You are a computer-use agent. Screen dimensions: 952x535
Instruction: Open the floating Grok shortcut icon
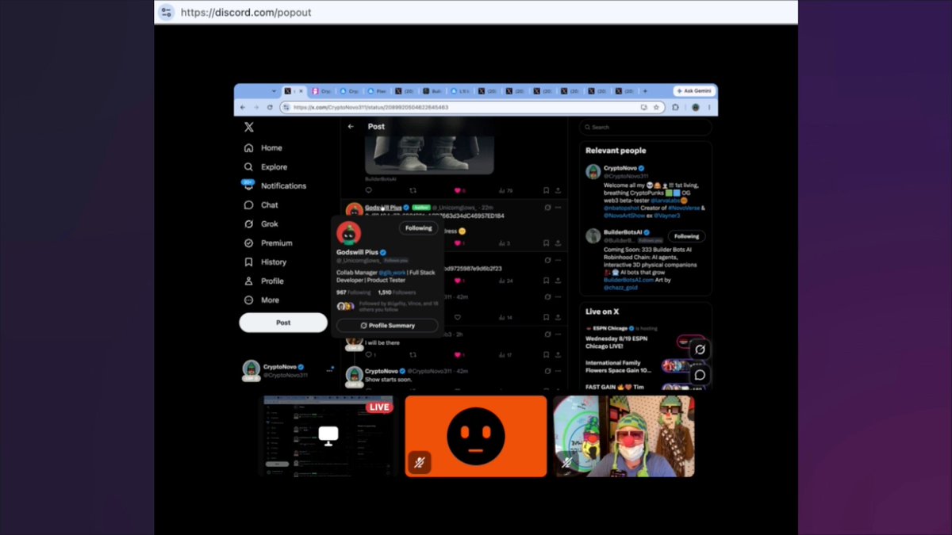pos(700,350)
